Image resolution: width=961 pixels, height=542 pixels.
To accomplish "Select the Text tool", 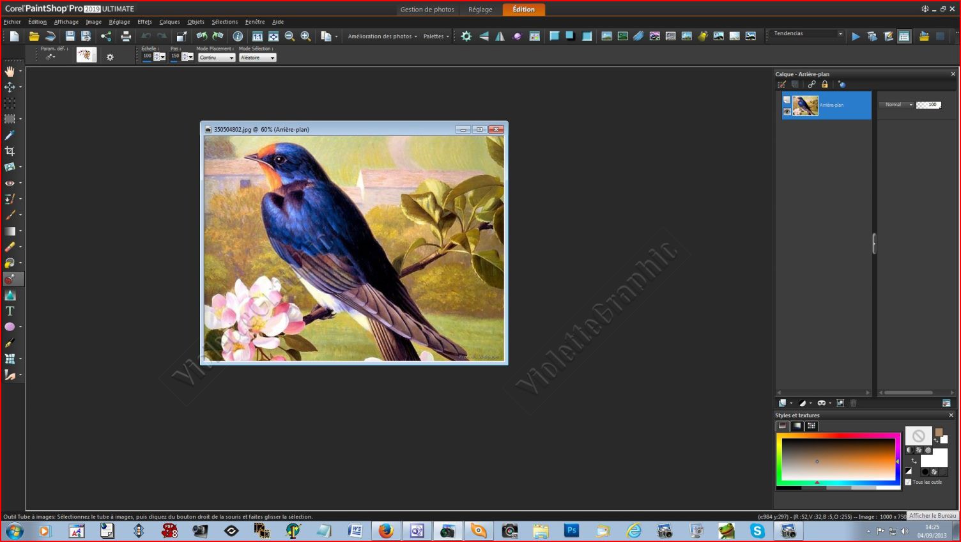I will tap(10, 311).
